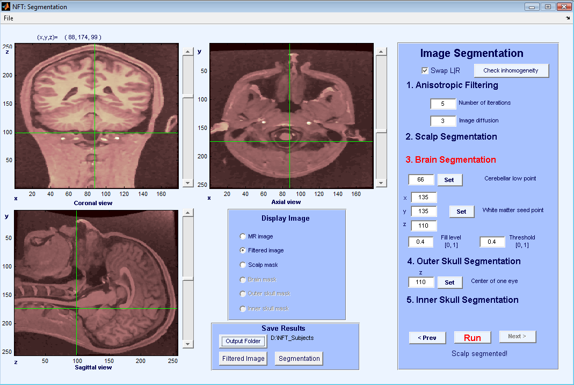Set the Cerebellar low point value
574x385 pixels.
(x=449, y=180)
